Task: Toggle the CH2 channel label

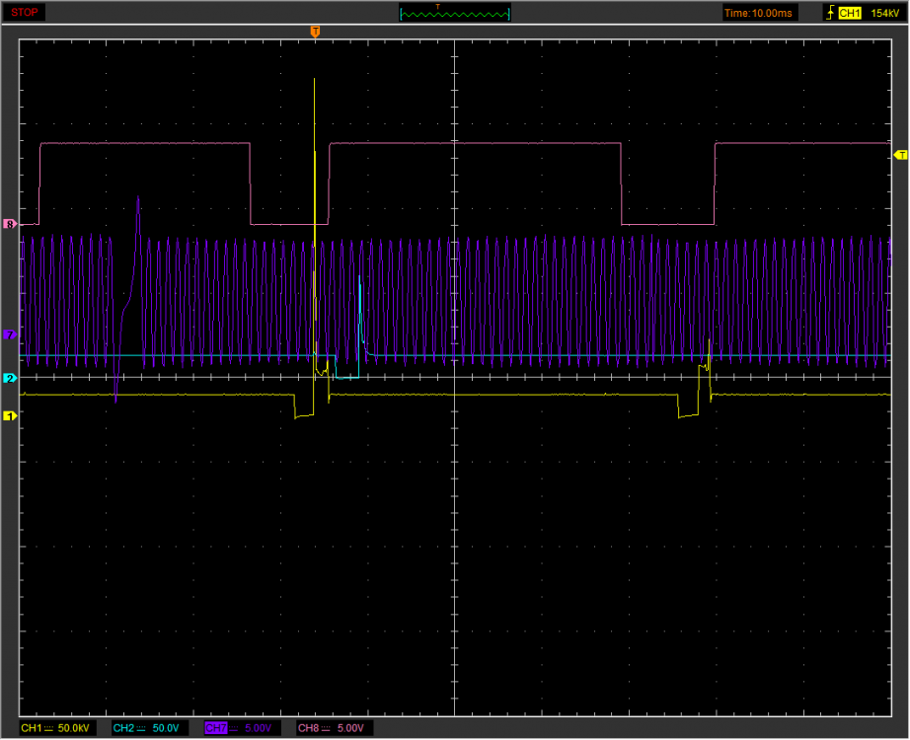Action: [123, 728]
